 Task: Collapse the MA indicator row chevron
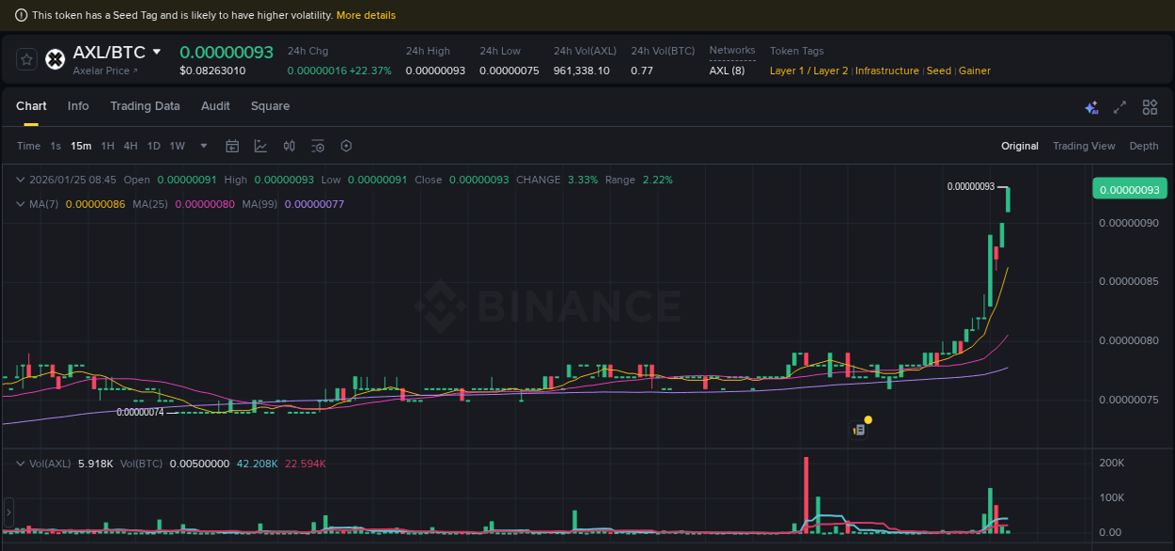[21, 203]
